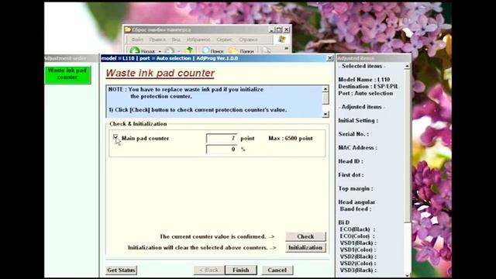Click the percent value input field
This screenshot has width=496, height=279.
pos(222,150)
